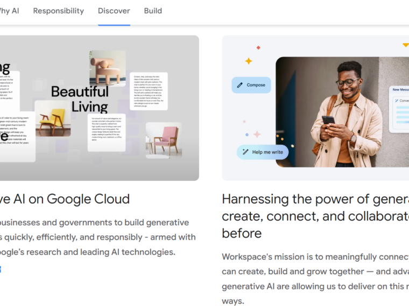Open the Why AI nav tab
The height and width of the screenshot is (307, 409).
coord(9,11)
